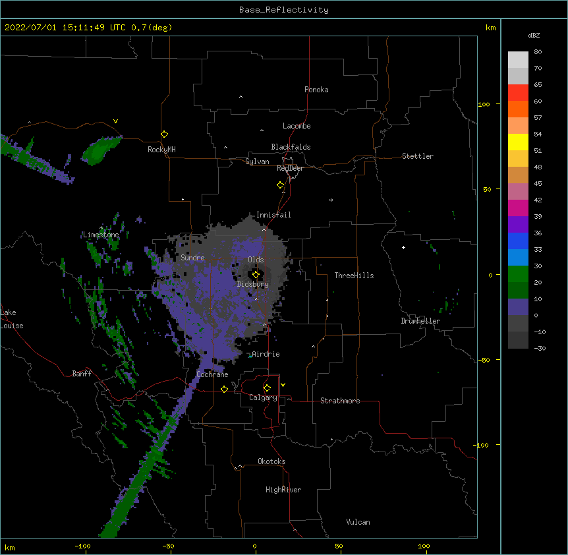Select the darkest gray -10 to -30 legend color
568x555 pixels.
point(518,340)
